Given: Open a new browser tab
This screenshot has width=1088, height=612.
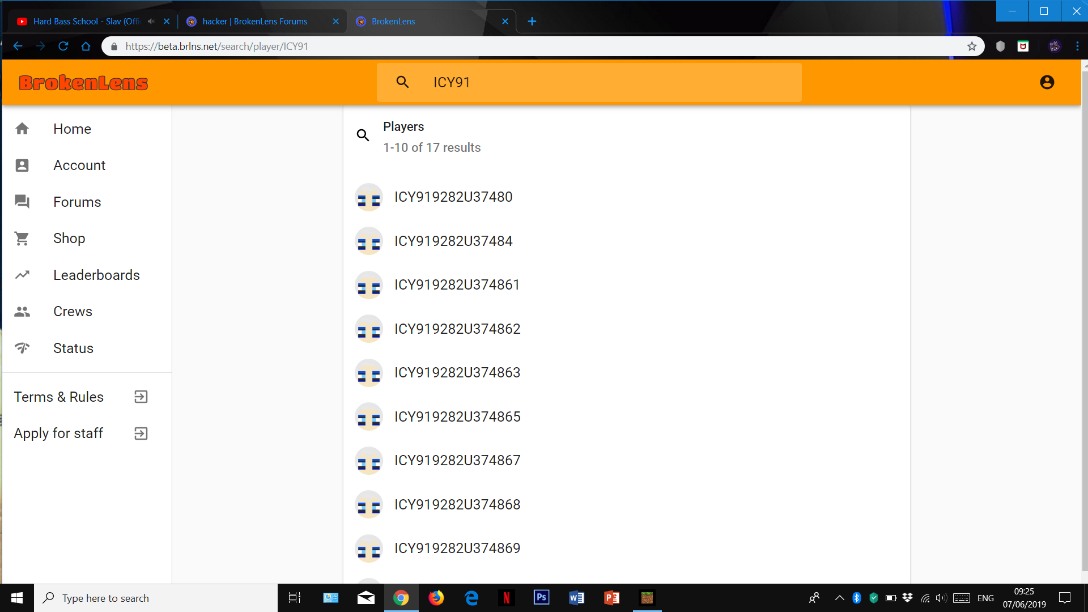Looking at the screenshot, I should click(x=532, y=22).
